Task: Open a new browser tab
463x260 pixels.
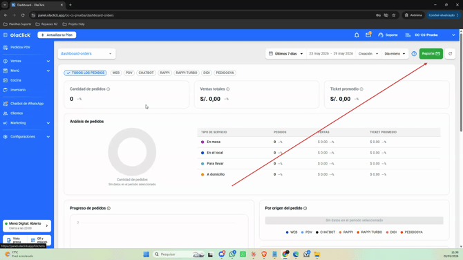Action: pos(70,5)
